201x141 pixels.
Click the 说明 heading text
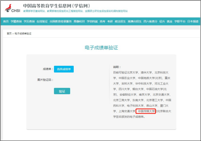(x=117, y=67)
